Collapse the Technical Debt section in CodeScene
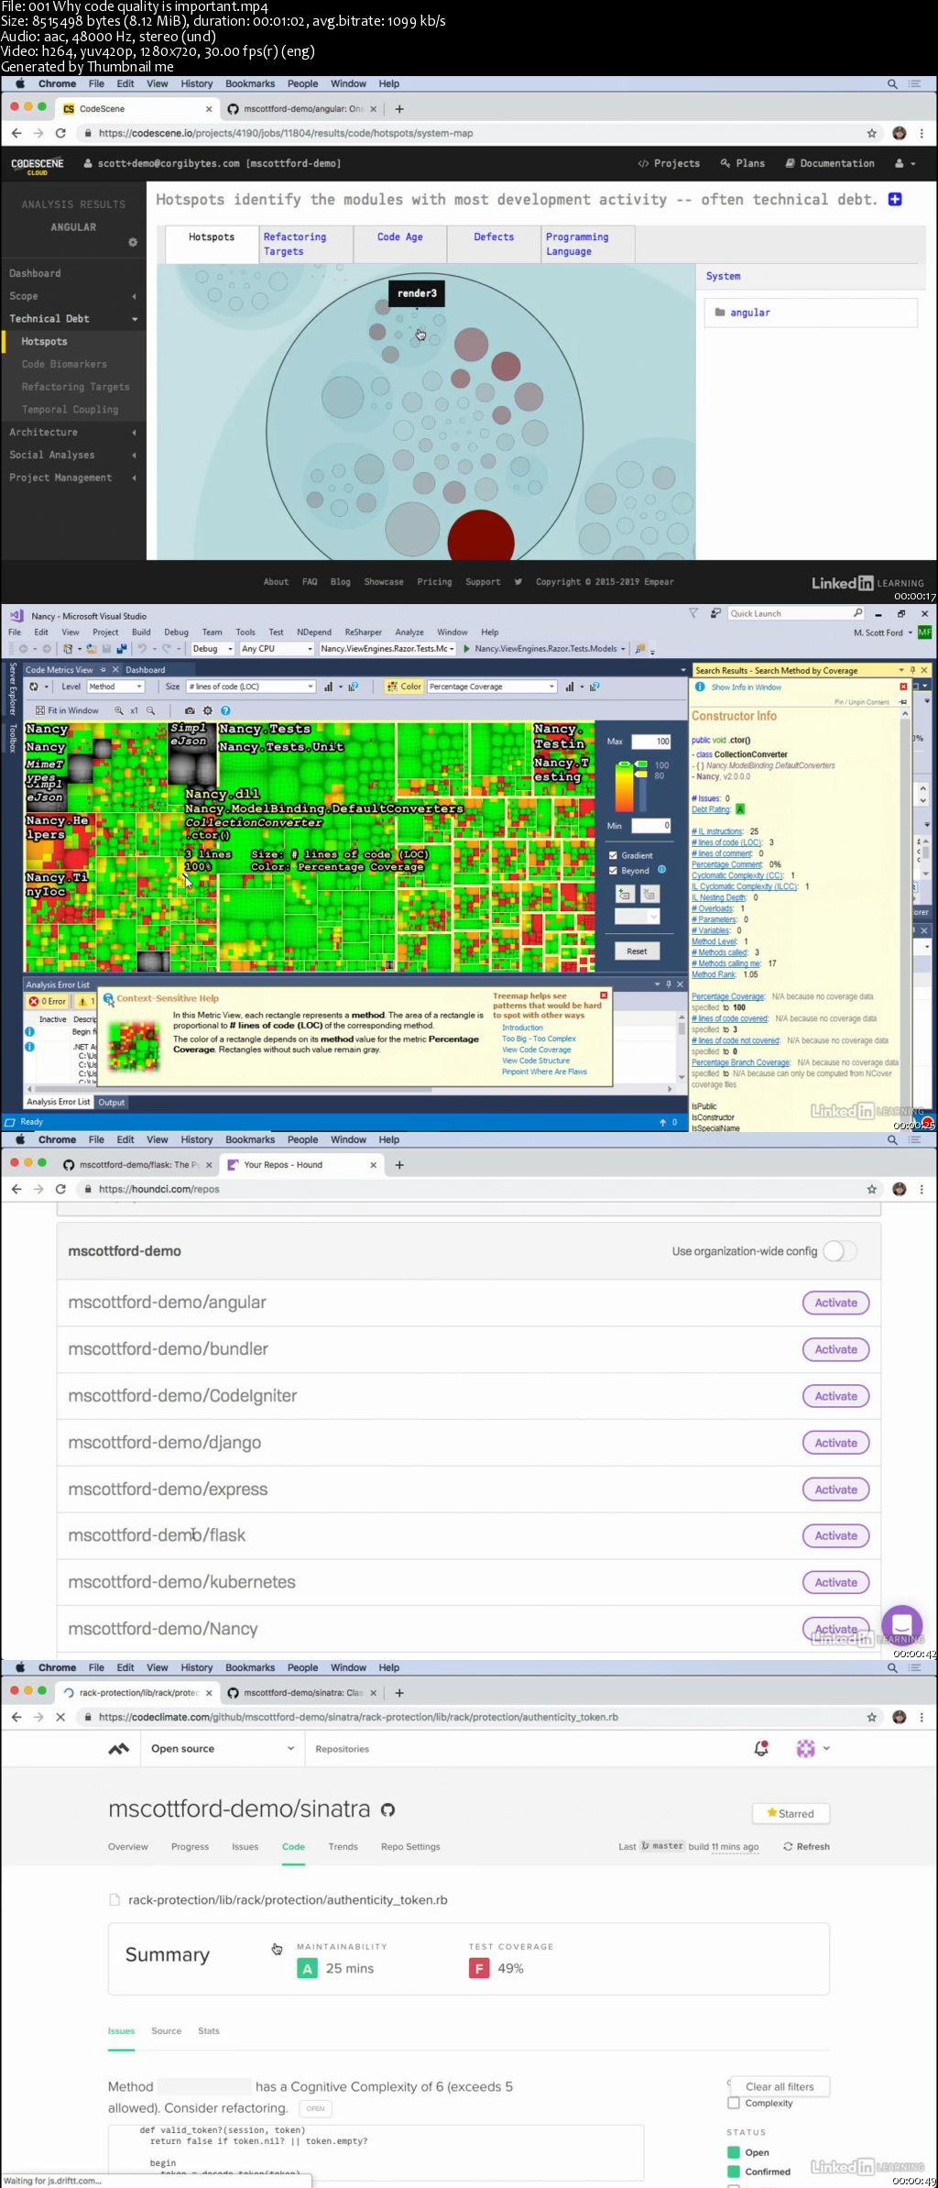This screenshot has width=938, height=2188. click(73, 318)
